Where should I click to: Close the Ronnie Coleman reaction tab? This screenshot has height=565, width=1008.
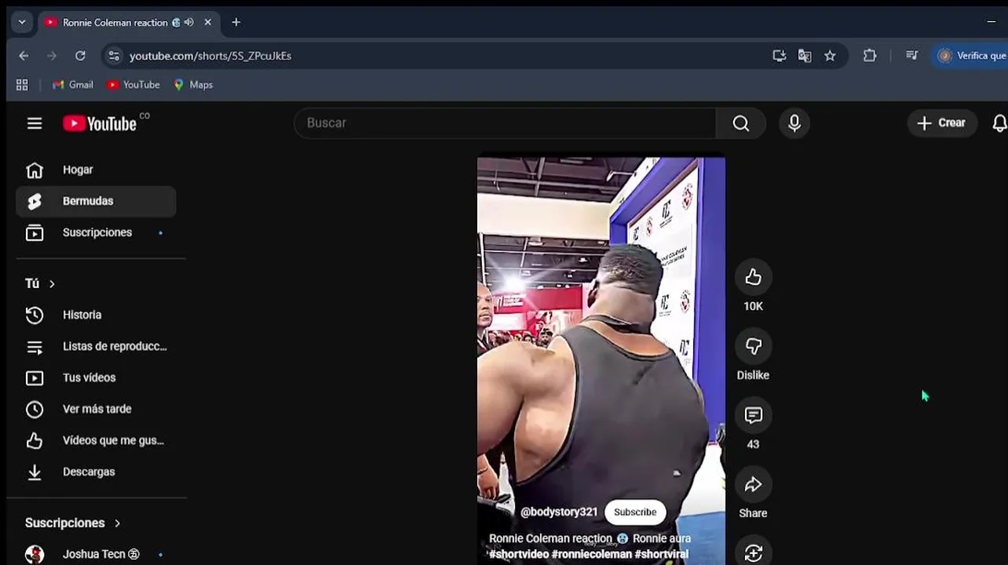point(208,23)
